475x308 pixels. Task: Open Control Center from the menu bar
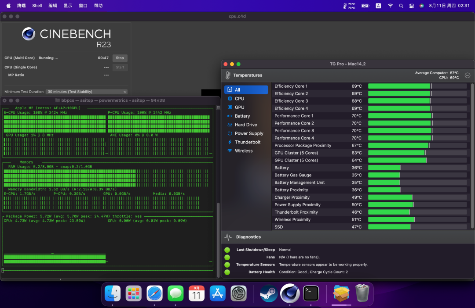(x=412, y=6)
